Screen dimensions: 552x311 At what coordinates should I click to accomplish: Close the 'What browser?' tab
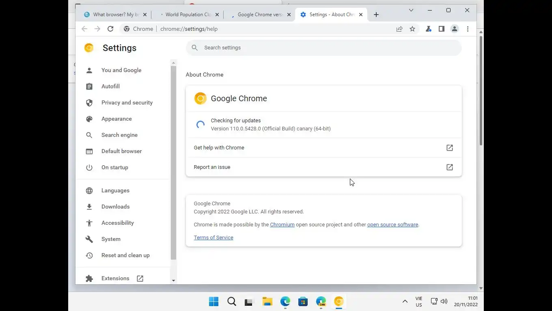145,15
